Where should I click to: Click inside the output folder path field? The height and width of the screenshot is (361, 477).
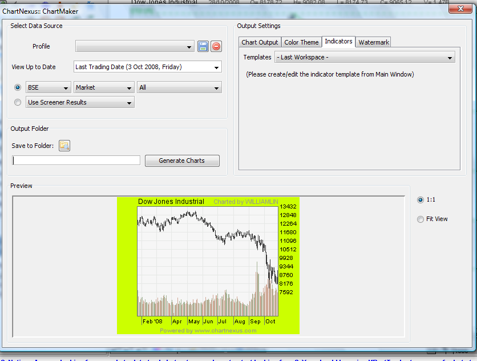point(75,160)
